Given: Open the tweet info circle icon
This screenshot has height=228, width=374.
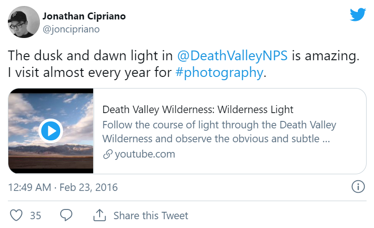Looking at the screenshot, I should pos(358,187).
